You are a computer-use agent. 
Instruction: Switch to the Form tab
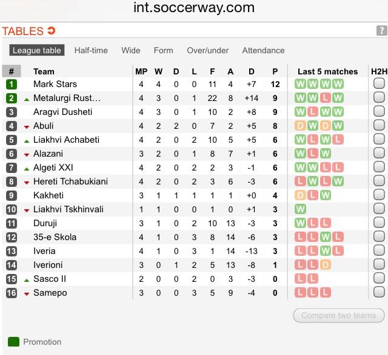click(163, 50)
